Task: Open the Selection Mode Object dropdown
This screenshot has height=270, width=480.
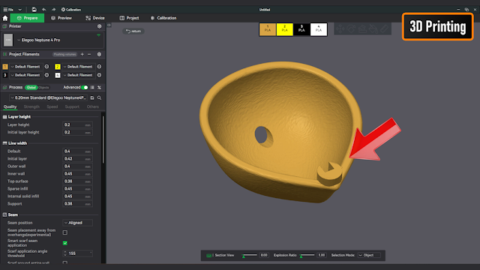Action: tap(369, 255)
